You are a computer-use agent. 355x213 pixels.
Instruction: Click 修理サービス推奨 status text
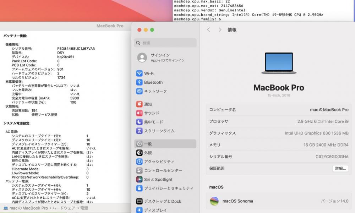(44, 115)
